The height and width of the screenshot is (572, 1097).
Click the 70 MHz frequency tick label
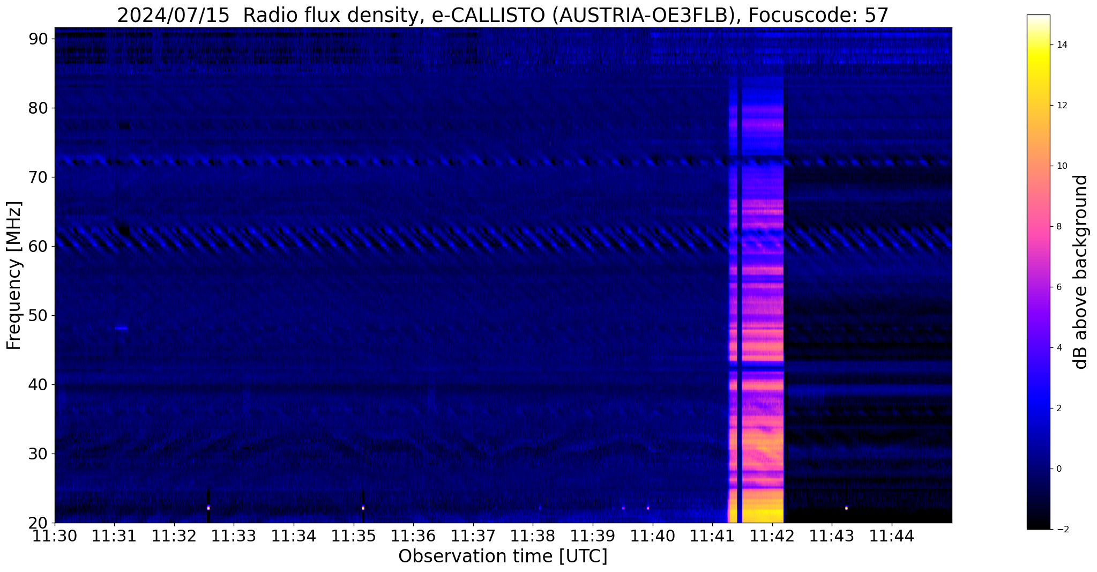pyautogui.click(x=38, y=177)
